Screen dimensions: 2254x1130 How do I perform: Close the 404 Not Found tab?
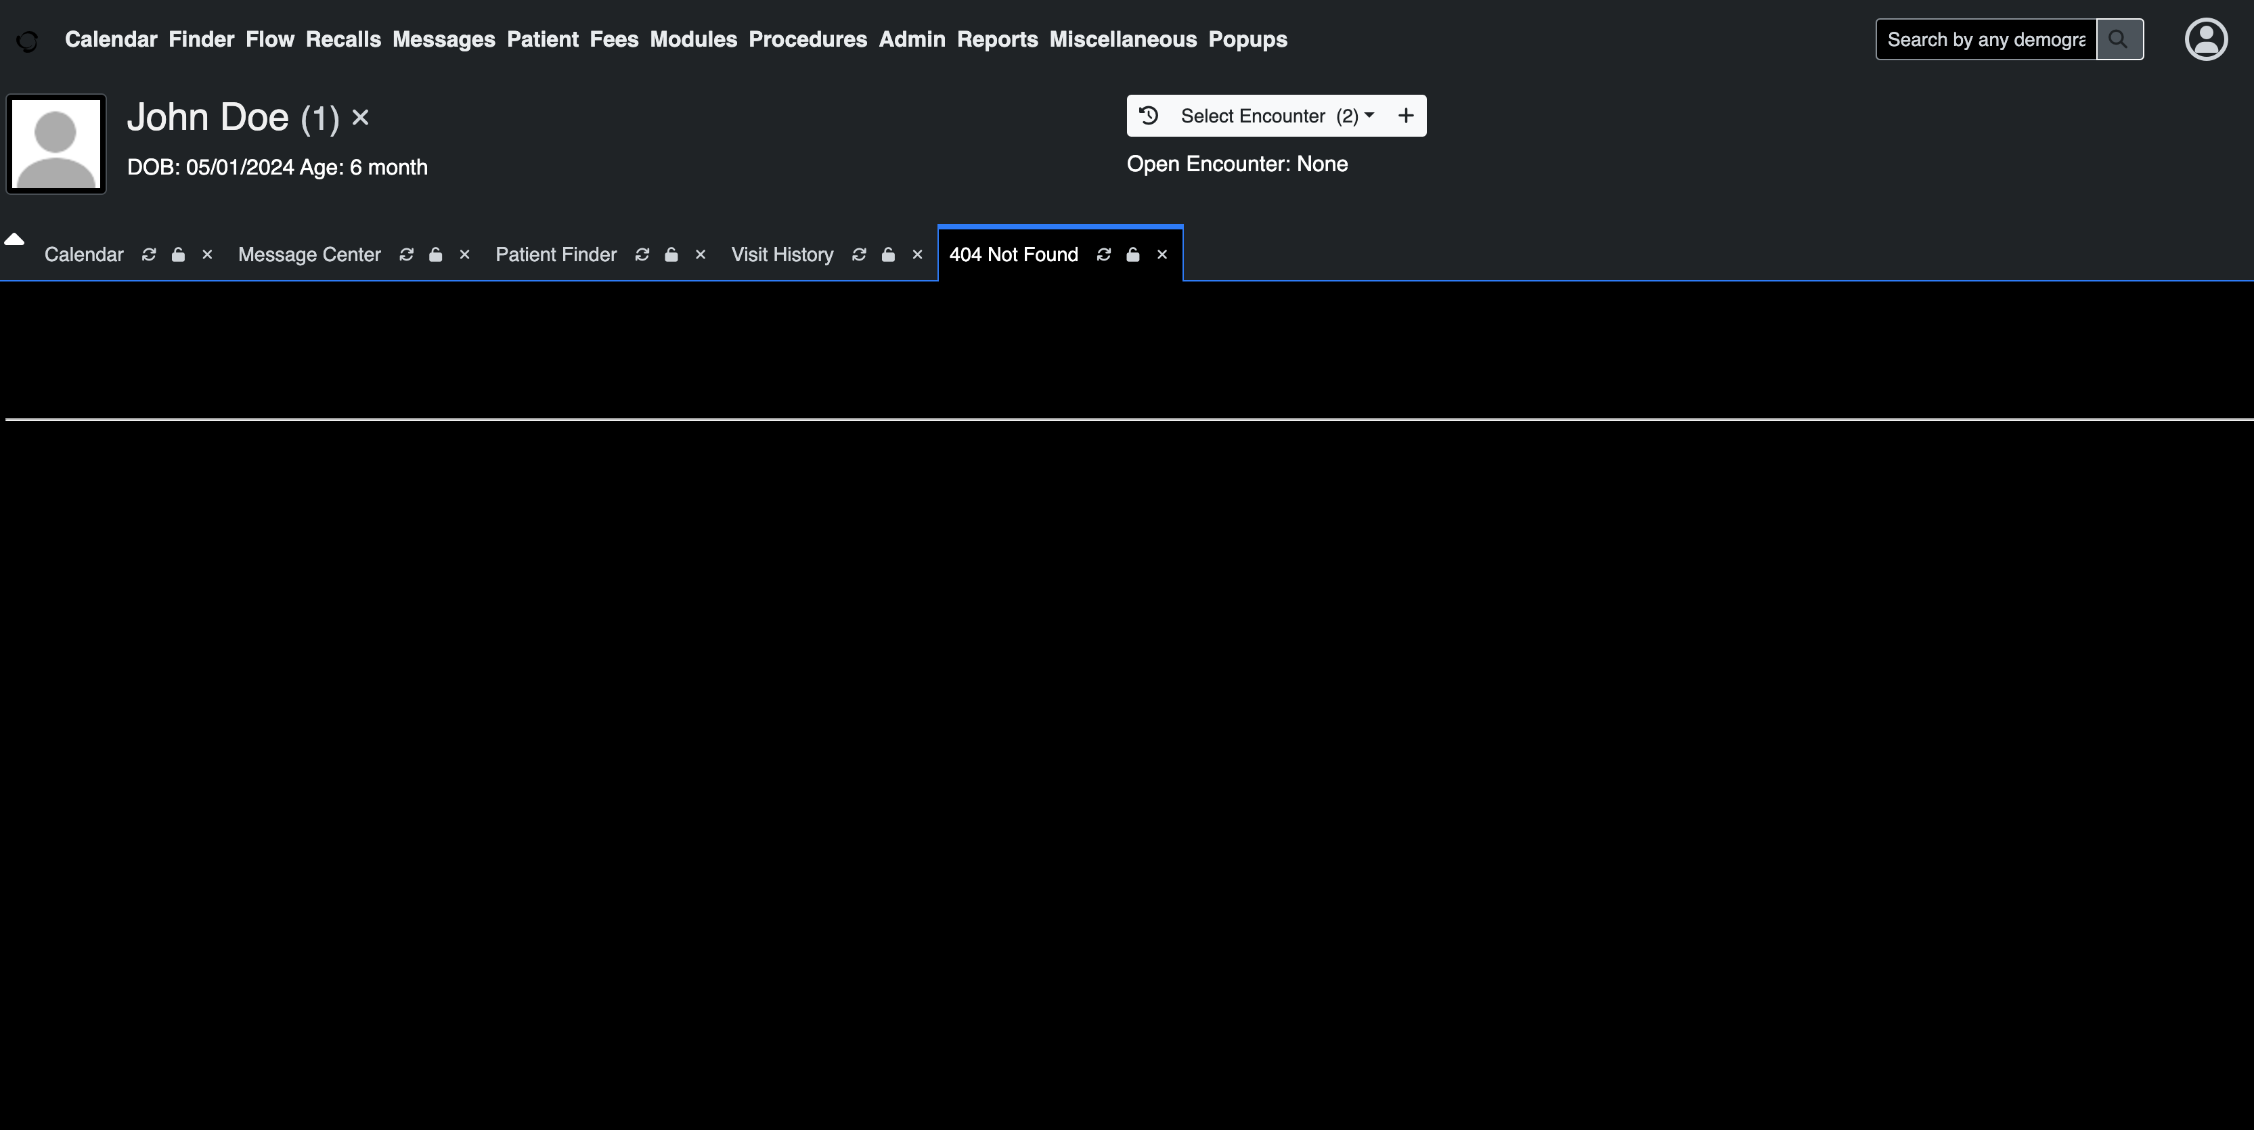pyautogui.click(x=1162, y=254)
